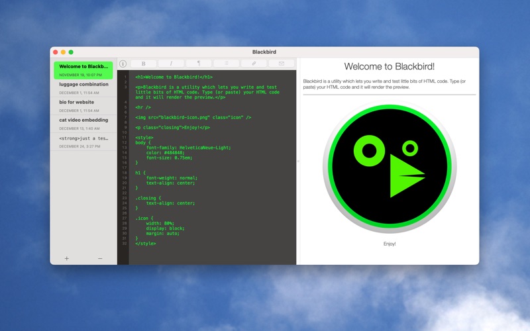
Task: Click the '</style>' closing tag line
Action: tap(145, 244)
